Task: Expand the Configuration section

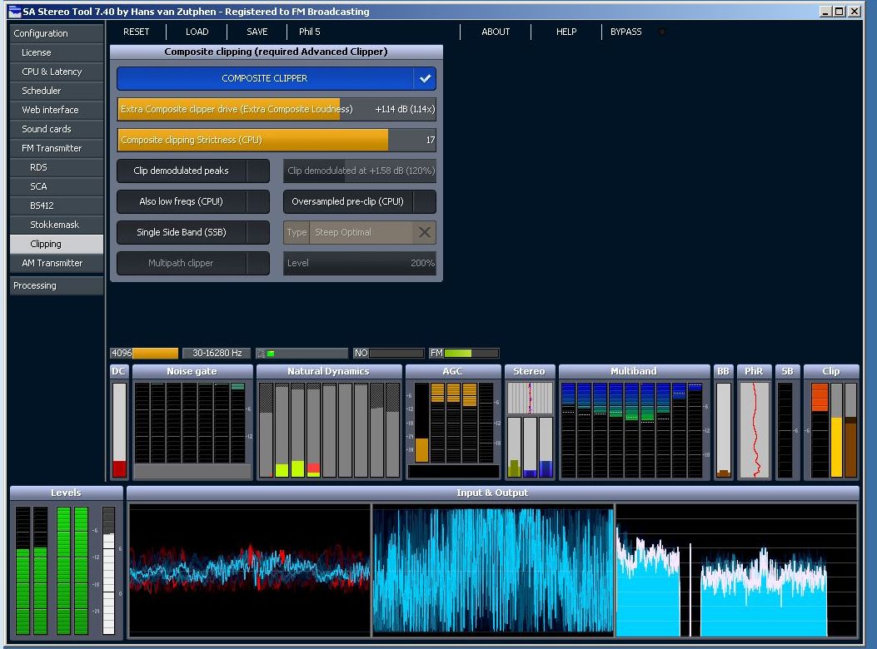Action: coord(57,33)
